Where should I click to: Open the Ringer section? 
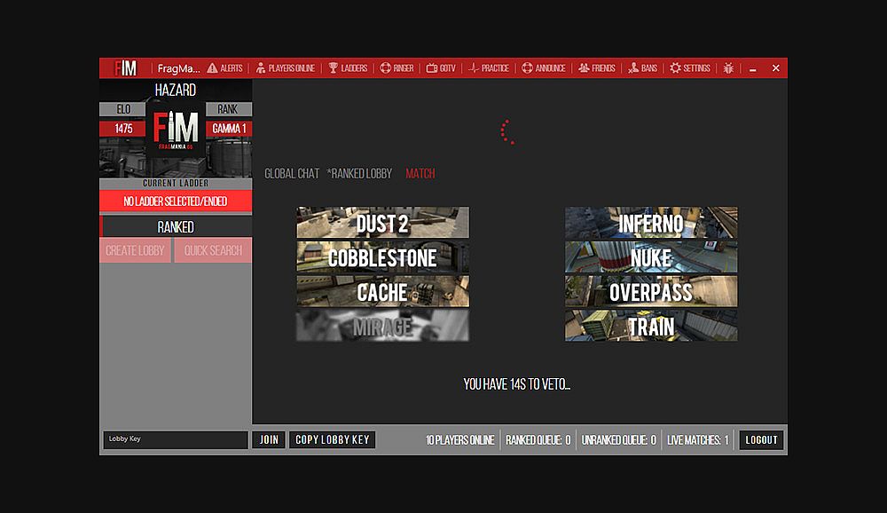[397, 68]
